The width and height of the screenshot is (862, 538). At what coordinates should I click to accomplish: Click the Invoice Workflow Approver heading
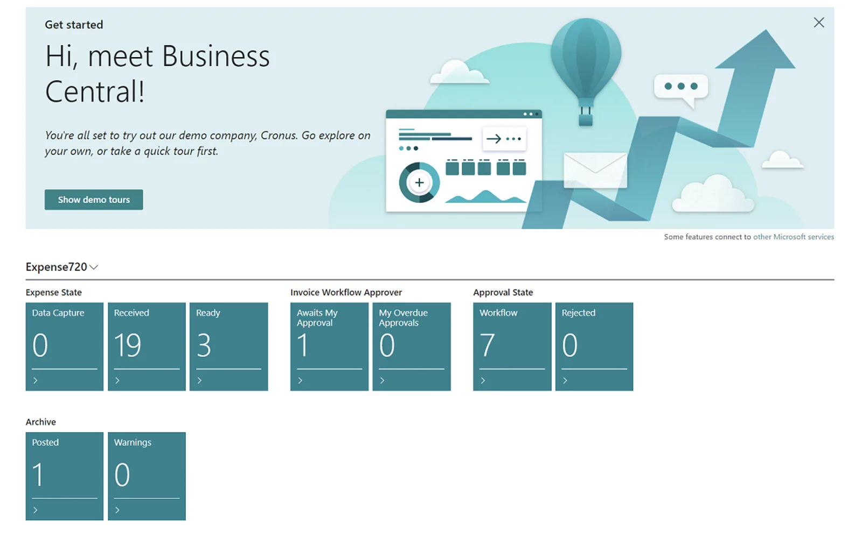coord(346,292)
